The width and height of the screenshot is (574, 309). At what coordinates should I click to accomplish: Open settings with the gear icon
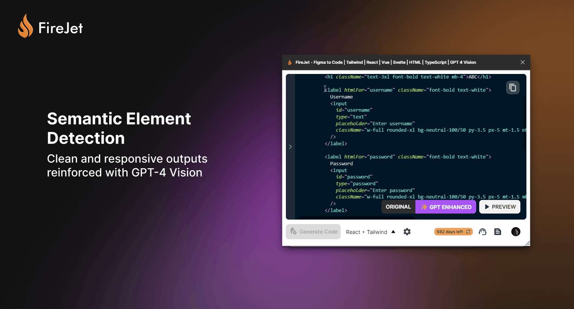pos(407,232)
